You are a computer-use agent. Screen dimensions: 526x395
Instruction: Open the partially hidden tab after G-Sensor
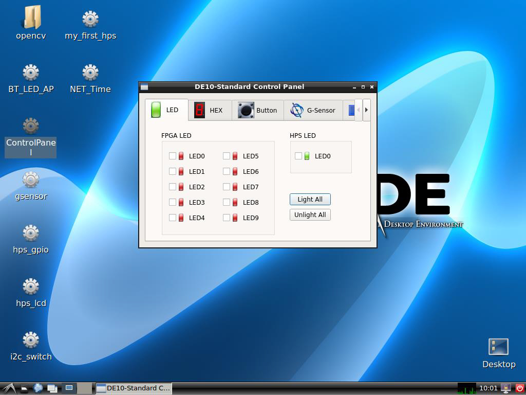coord(349,110)
